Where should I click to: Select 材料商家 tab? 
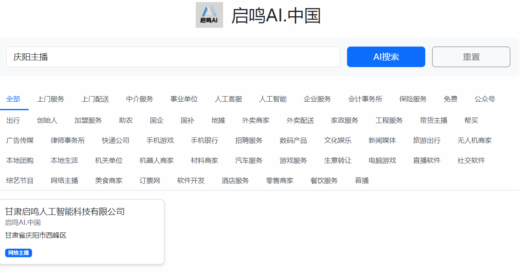tap(205, 160)
